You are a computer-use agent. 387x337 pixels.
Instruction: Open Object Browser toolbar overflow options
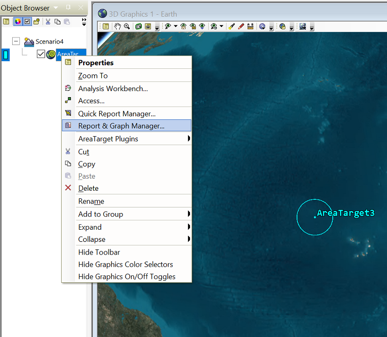(84, 22)
